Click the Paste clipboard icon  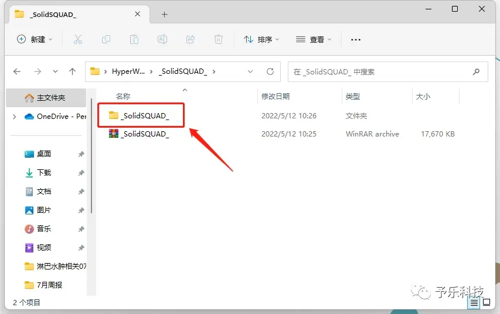134,39
